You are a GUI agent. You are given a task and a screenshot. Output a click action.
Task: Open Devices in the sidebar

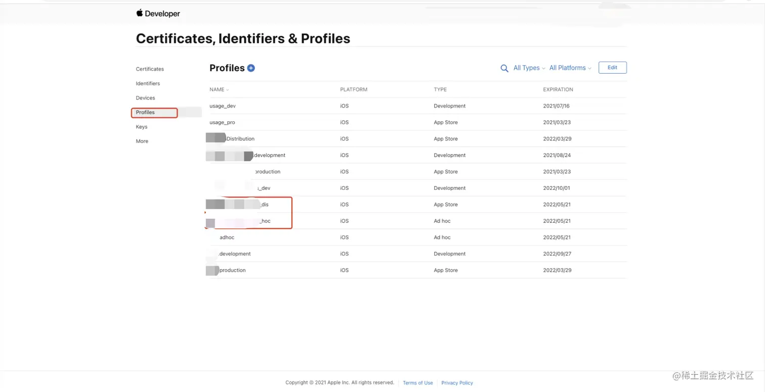coord(145,98)
